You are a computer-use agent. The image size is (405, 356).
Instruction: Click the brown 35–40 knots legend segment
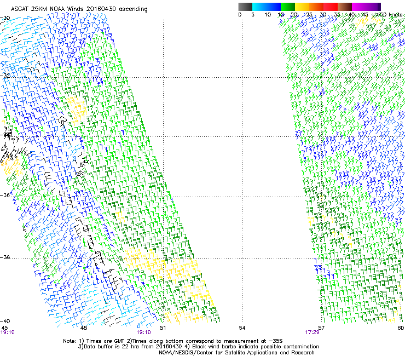point(345,7)
